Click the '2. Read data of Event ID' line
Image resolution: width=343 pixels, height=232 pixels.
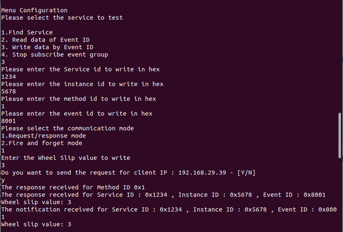[x=45, y=40]
